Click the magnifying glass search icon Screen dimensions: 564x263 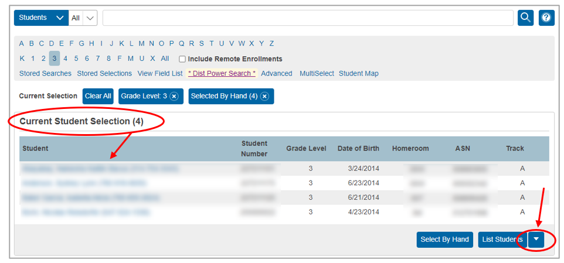pyautogui.click(x=525, y=18)
